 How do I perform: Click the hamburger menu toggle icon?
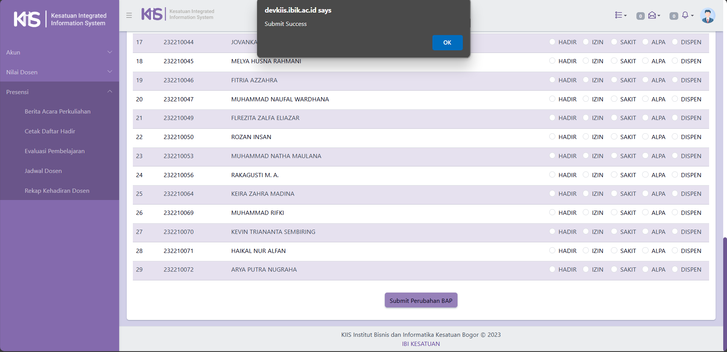[x=129, y=16]
